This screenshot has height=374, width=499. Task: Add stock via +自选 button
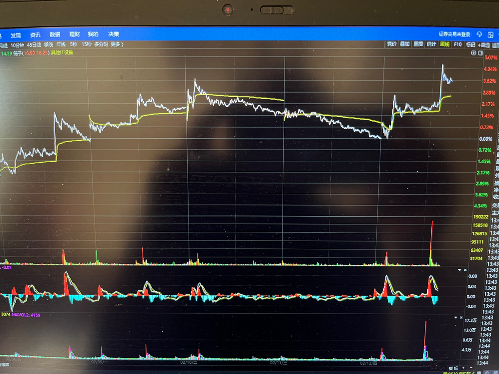click(484, 45)
